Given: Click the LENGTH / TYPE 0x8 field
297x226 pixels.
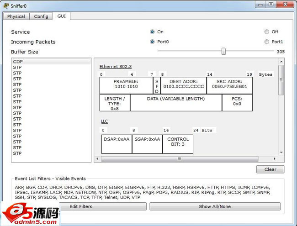Looking at the screenshot, I should [115, 103].
